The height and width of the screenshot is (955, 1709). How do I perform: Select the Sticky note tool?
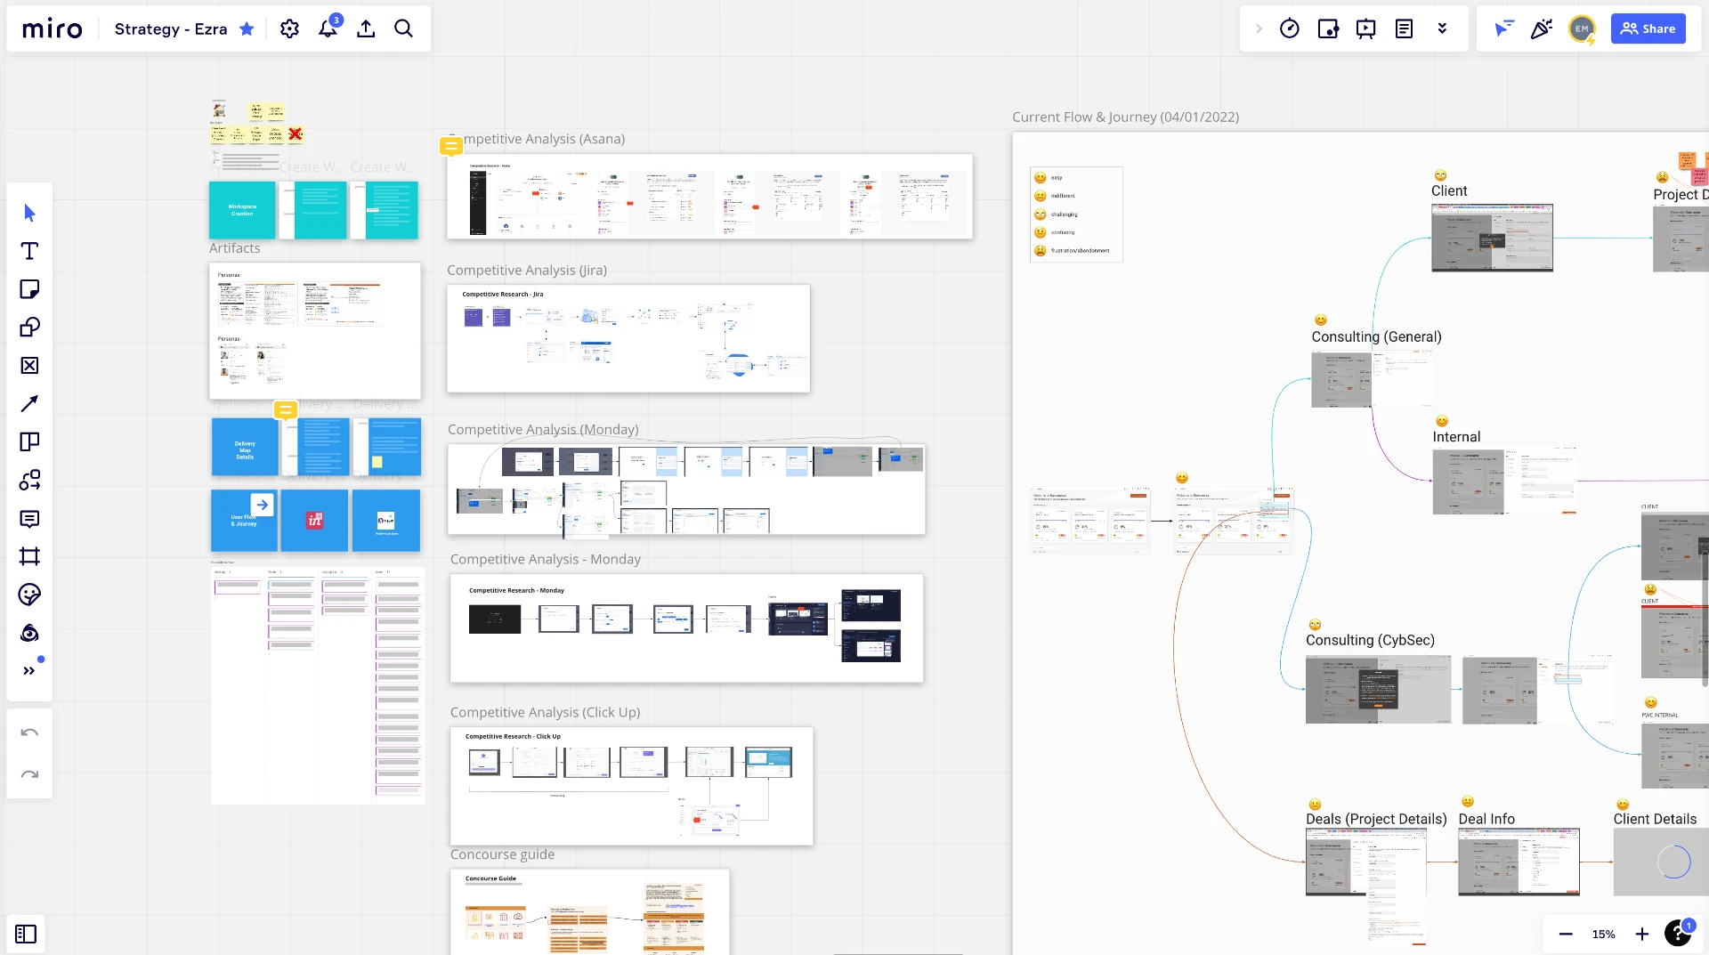[x=29, y=289]
